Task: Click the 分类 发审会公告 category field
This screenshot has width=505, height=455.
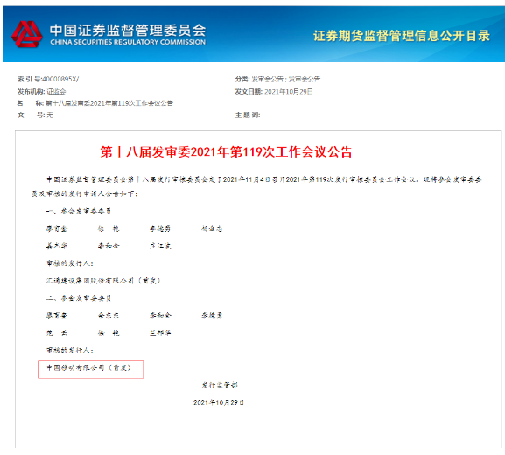Action: click(277, 79)
